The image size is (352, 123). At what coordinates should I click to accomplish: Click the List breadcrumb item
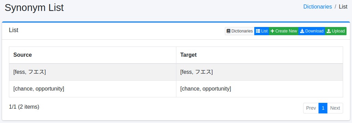click(343, 7)
